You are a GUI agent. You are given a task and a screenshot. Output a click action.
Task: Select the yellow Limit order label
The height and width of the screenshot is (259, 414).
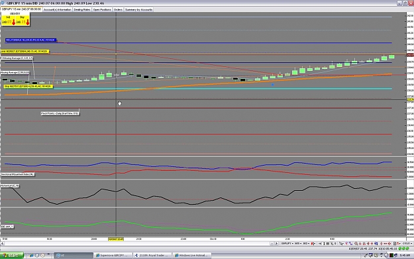[x=25, y=51]
